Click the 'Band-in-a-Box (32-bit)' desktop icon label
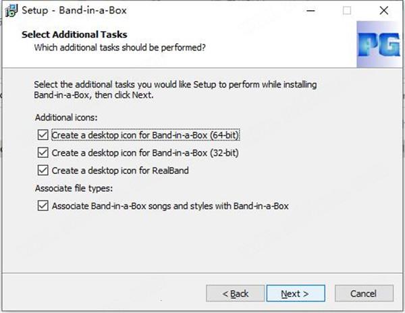 (x=145, y=152)
